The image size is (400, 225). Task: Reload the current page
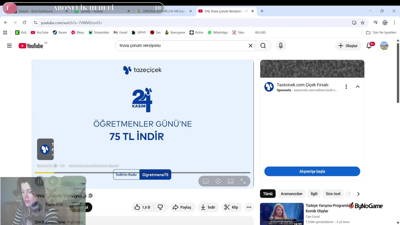tap(24, 22)
